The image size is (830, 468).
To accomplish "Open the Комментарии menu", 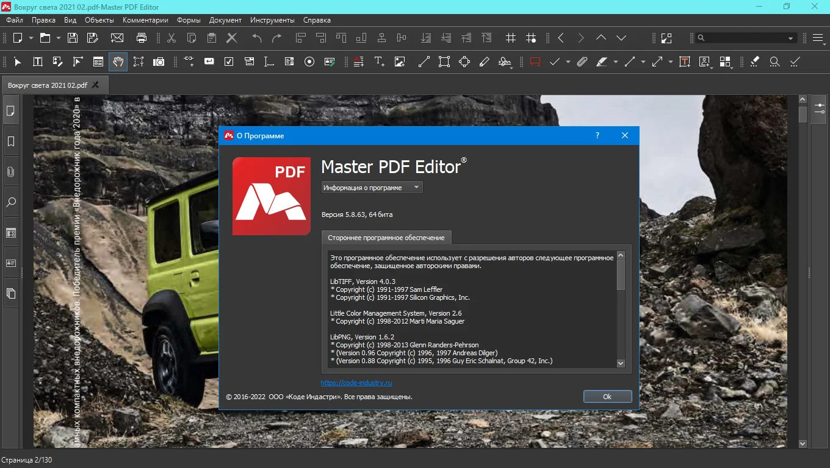I will [x=145, y=20].
